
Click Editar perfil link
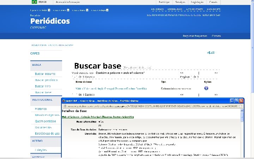pyautogui.click(x=209, y=15)
